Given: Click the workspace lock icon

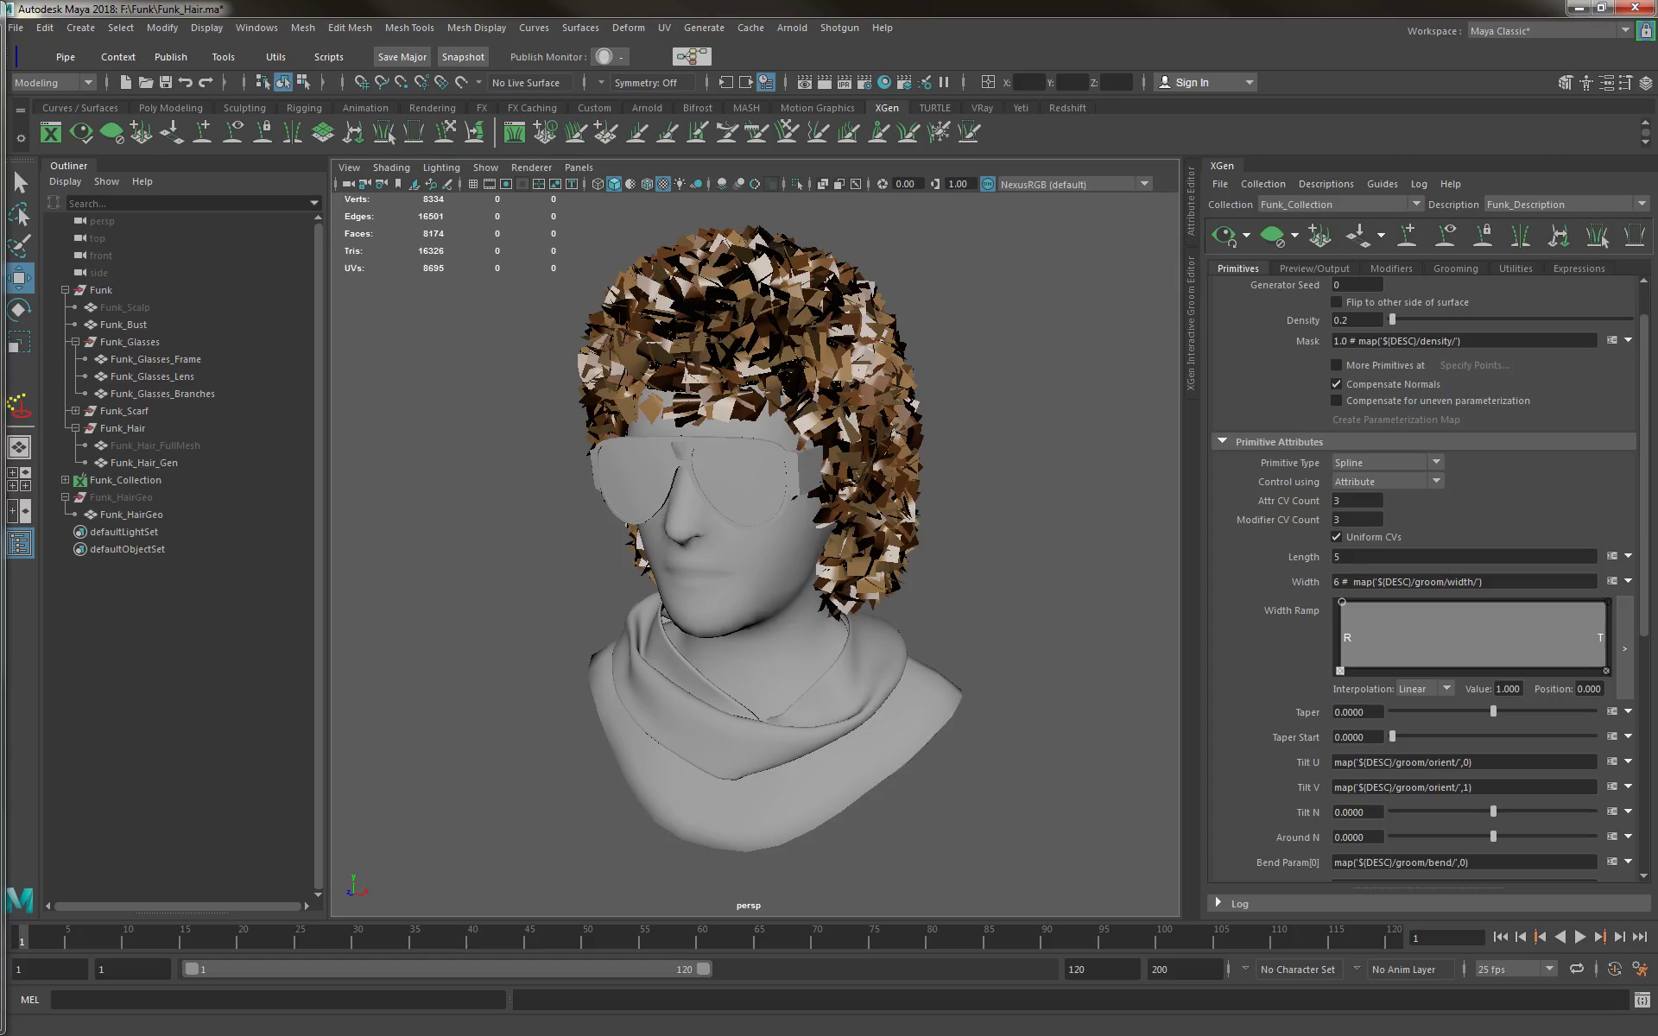Looking at the screenshot, I should pyautogui.click(x=1646, y=30).
